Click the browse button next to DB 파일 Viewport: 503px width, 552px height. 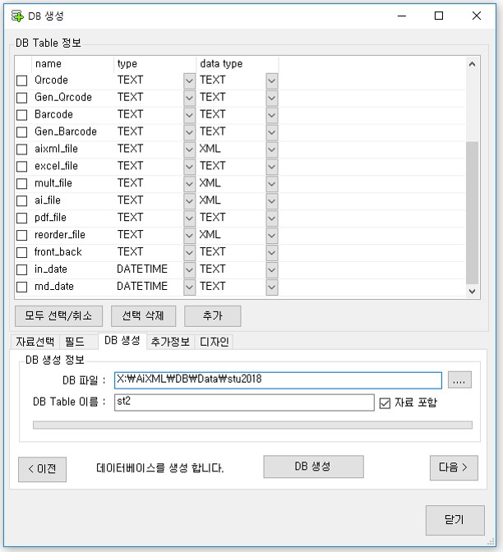pos(459,380)
